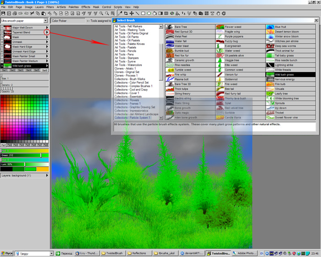Click the Redo icon in toolbar
The width and height of the screenshot is (321, 257).
point(26,13)
